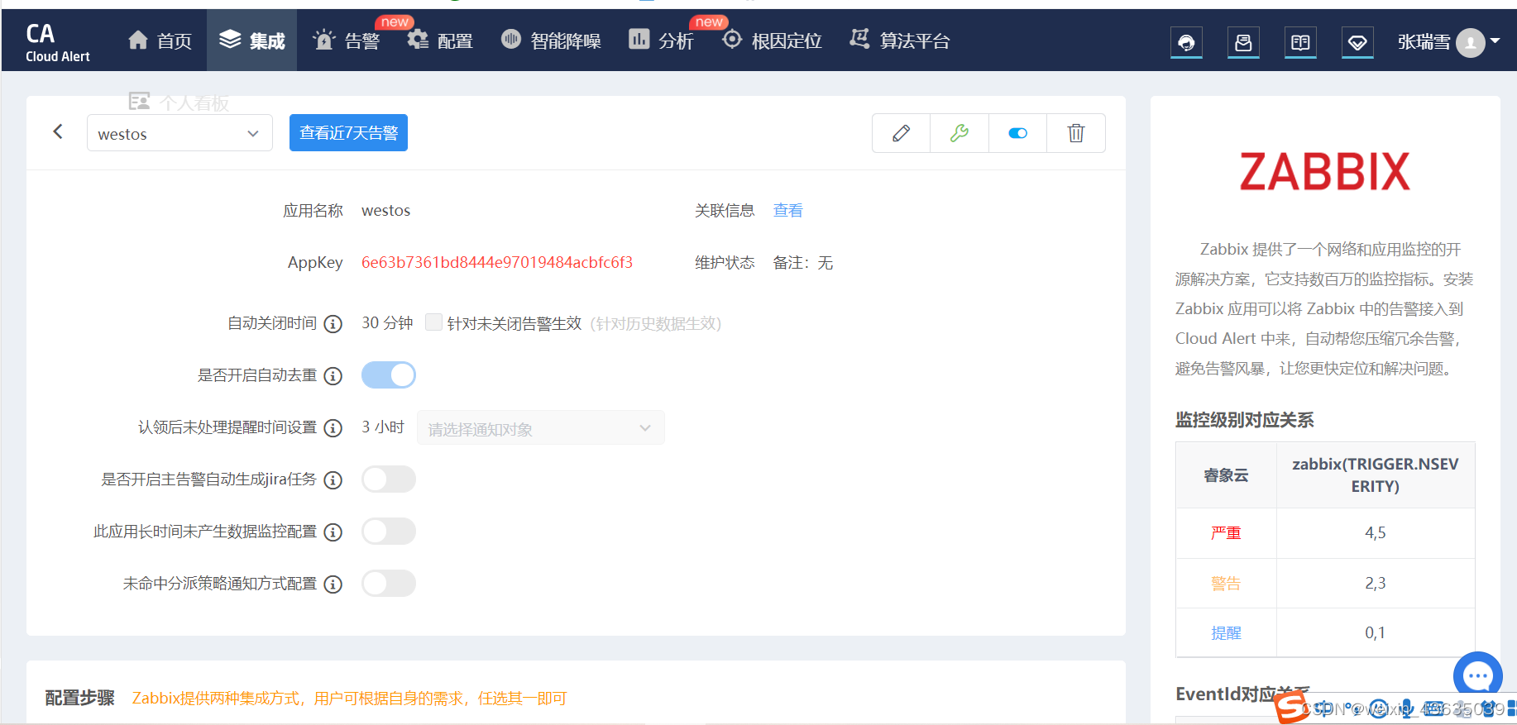Click the 4,5 severity value cell
This screenshot has width=1517, height=725.
tap(1376, 533)
